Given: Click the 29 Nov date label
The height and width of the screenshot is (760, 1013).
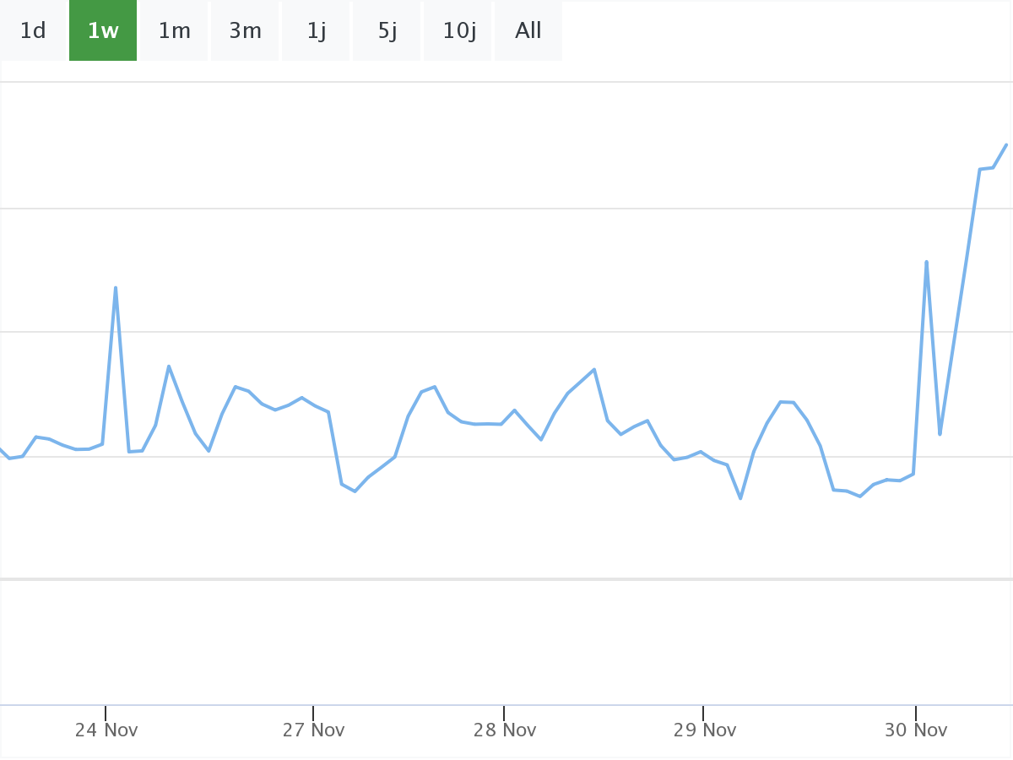Looking at the screenshot, I should point(704,730).
